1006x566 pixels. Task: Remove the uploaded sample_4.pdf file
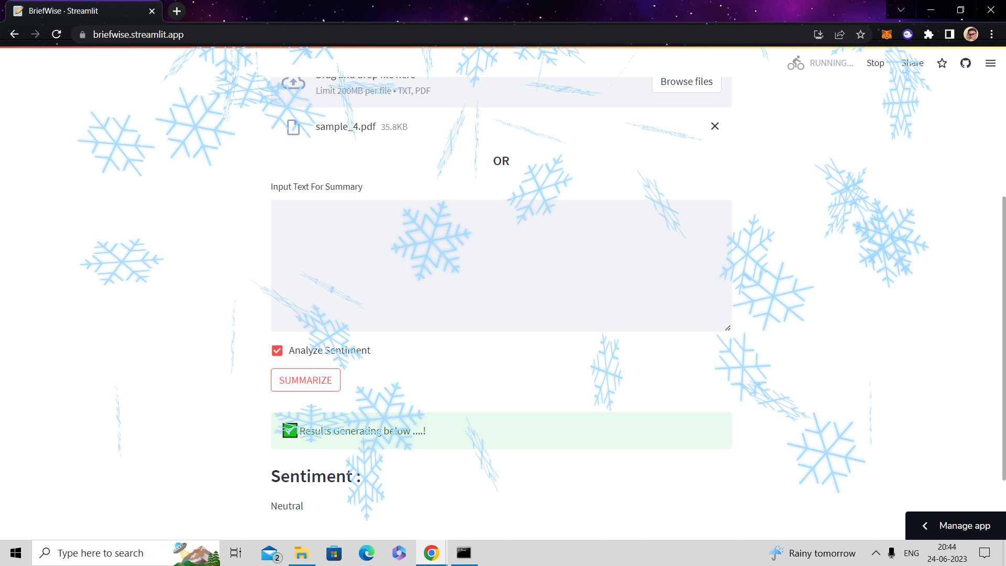pyautogui.click(x=714, y=126)
